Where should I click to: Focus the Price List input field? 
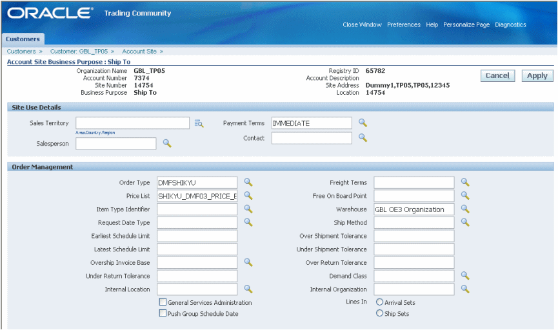coord(197,196)
